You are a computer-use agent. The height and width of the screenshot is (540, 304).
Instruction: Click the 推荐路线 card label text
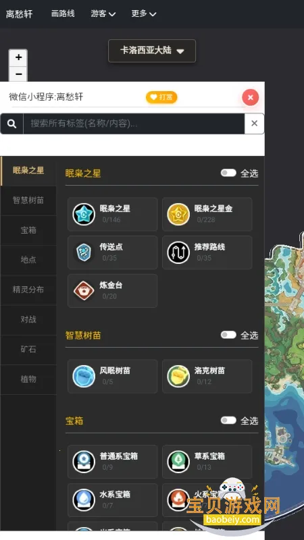coord(209,247)
